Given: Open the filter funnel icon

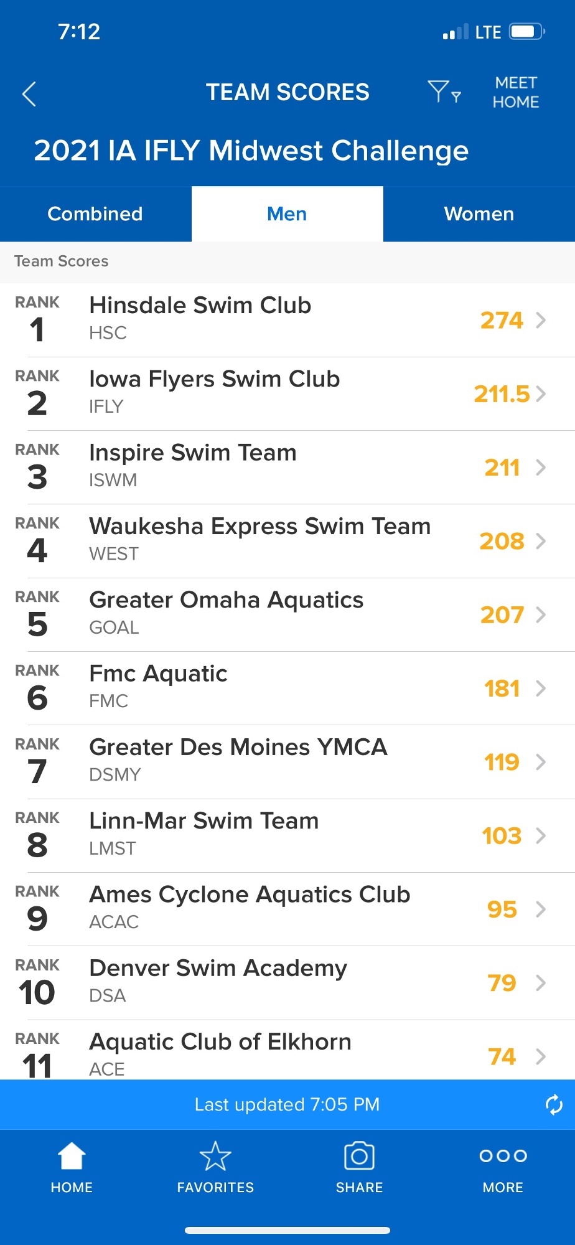Looking at the screenshot, I should pyautogui.click(x=443, y=92).
